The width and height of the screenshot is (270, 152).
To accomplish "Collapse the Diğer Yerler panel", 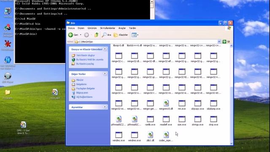I will 105,74.
